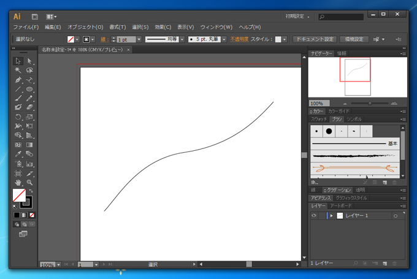Open the stroke color dropdown in control bar

coord(93,39)
